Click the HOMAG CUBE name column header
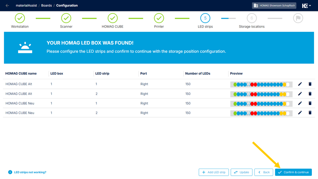318x179 pixels. coord(21,74)
